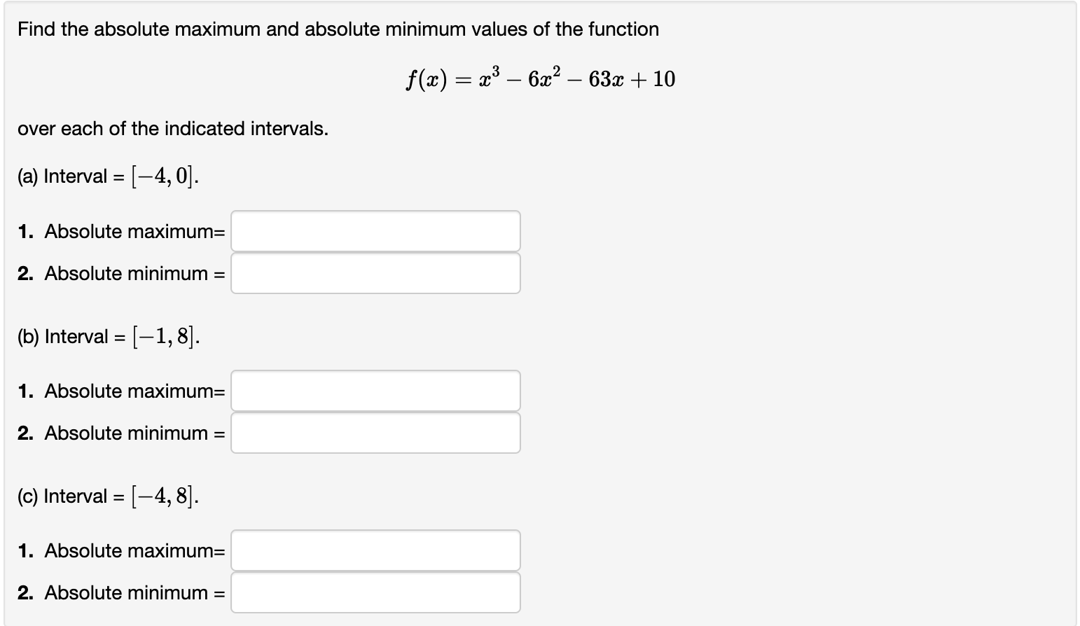The width and height of the screenshot is (1080, 626).
Task: Select the function formula f(x) text
Action: coord(539,78)
